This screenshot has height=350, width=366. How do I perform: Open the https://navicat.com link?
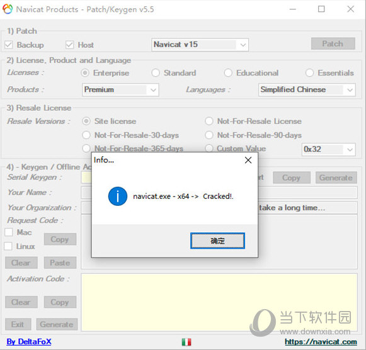tap(321, 342)
